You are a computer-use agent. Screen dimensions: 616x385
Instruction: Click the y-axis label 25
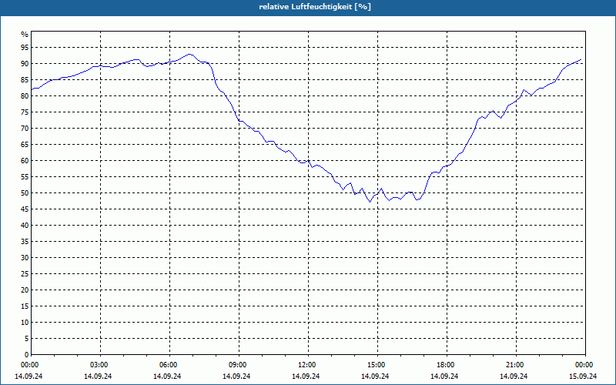25,274
